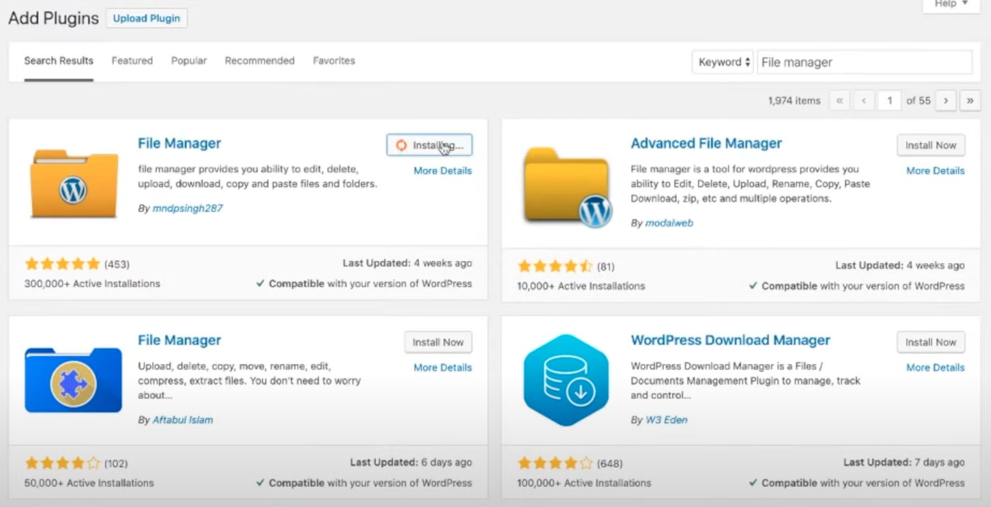Switch to the Popular tab

(189, 61)
